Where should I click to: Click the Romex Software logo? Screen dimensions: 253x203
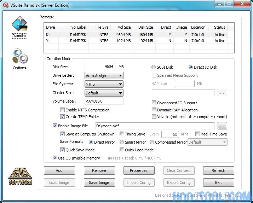pyautogui.click(x=20, y=176)
